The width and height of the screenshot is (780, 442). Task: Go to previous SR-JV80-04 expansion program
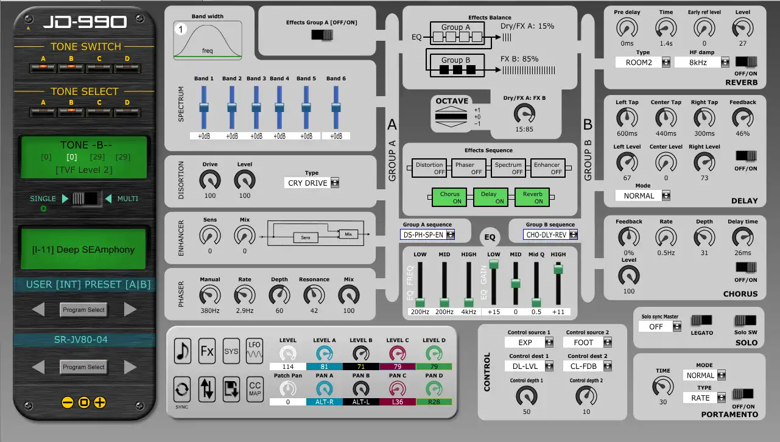click(x=38, y=367)
